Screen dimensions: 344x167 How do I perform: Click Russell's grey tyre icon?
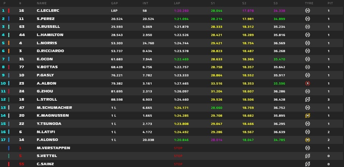coord(307,27)
